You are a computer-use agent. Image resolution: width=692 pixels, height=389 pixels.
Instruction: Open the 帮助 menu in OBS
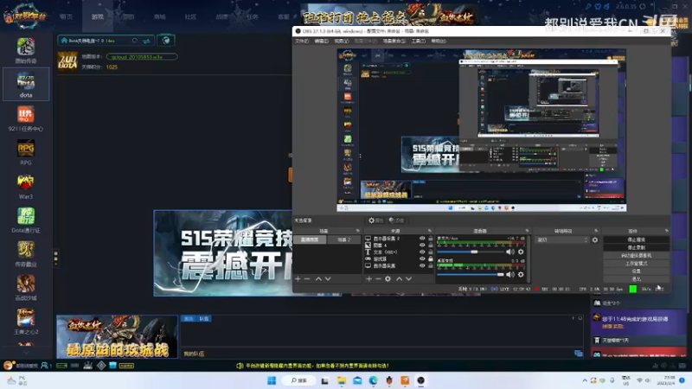pos(439,41)
